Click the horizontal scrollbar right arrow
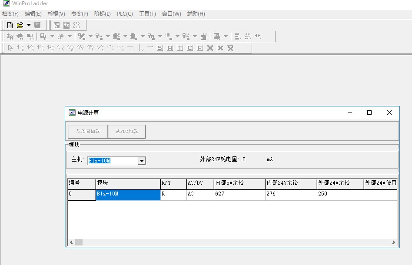This screenshot has width=412, height=265. [x=394, y=242]
